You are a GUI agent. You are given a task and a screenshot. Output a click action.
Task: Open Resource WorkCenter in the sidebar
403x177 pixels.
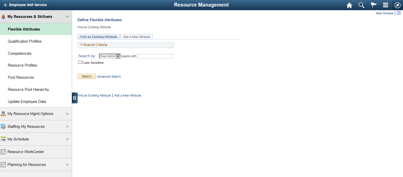[36, 152]
